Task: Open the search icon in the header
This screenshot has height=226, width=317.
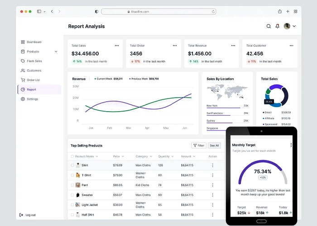Action: 269,26
